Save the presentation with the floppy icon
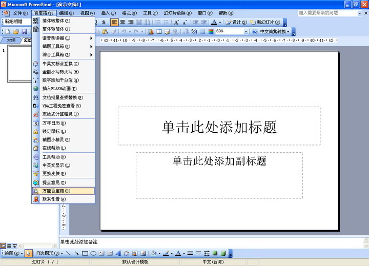Image resolution: width=369 pixels, height=266 pixels. (x=24, y=32)
